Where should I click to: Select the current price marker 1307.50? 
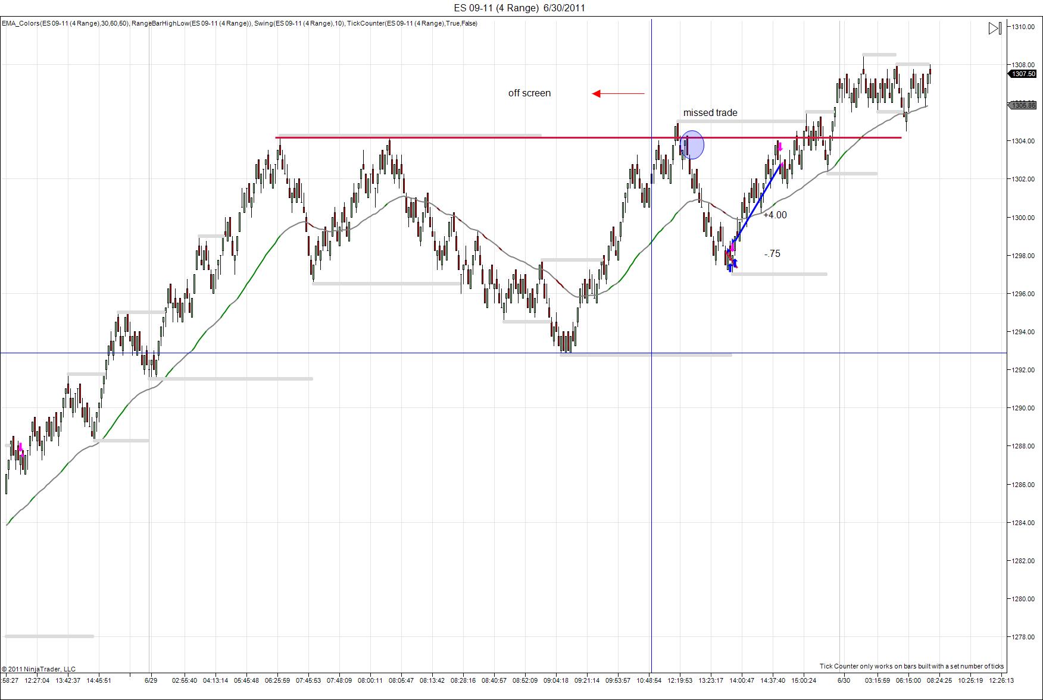point(1023,74)
